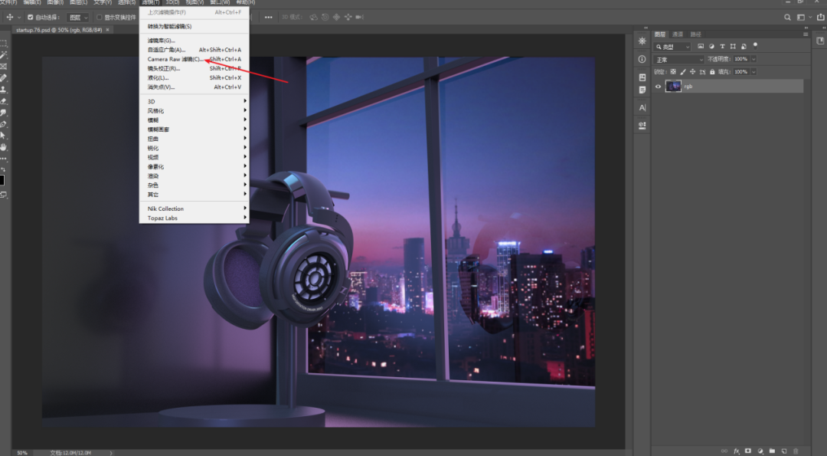This screenshot has width=827, height=456.
Task: Click the text layer filter icon
Action: point(722,47)
